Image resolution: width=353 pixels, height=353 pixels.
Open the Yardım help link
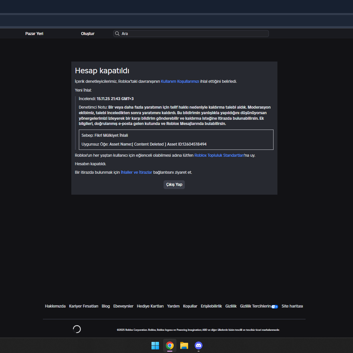[173, 306]
